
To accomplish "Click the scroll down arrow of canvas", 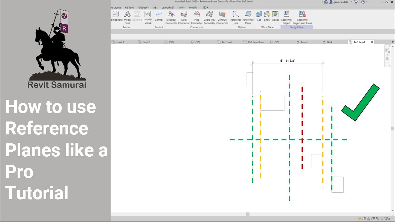I will coord(393,211).
